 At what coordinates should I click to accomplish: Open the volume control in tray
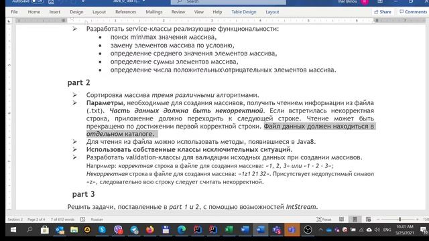(377, 230)
